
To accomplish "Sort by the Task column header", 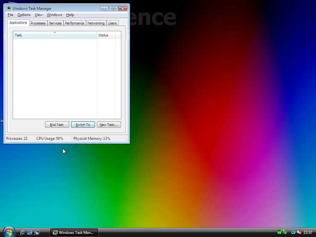I will tap(55, 35).
